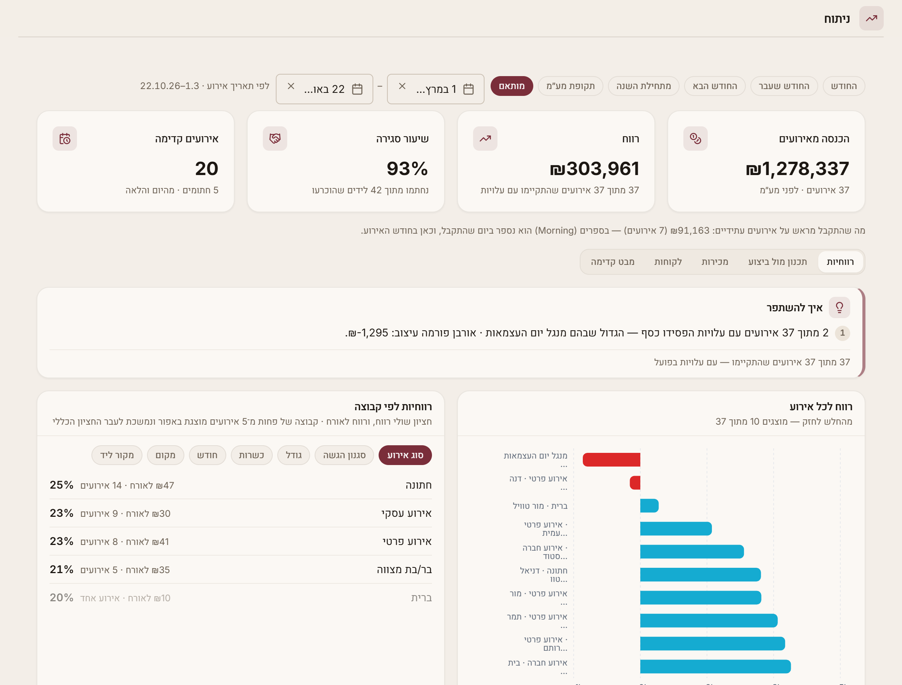
Task: Select the מתחילת השנה period filter
Action: (643, 86)
